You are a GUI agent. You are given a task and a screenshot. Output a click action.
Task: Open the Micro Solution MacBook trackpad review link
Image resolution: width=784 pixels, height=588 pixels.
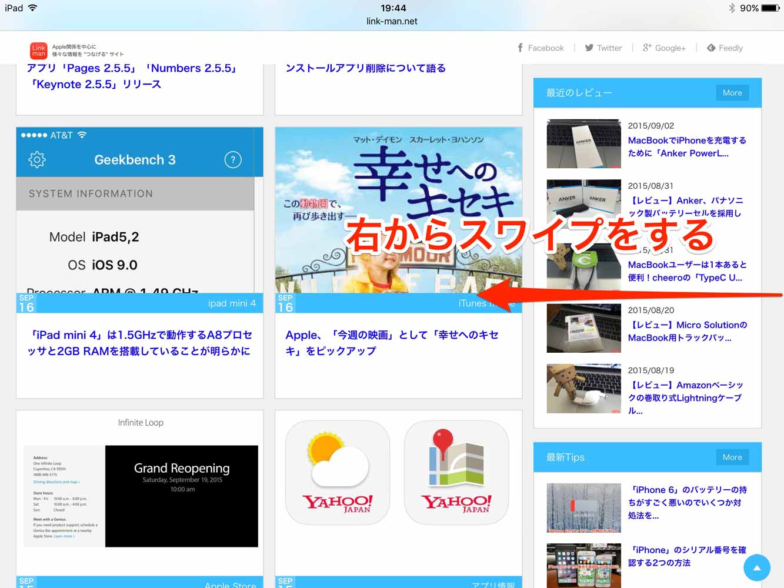coord(687,331)
